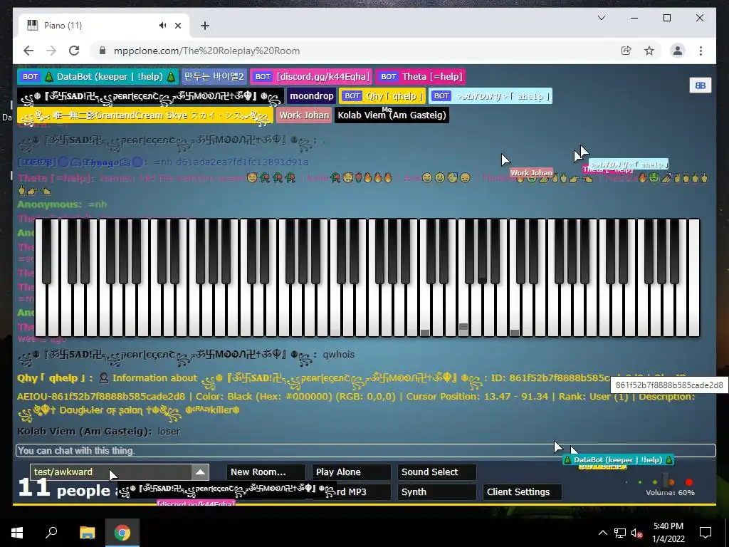Expand the room list arrow beside test/awkward
This screenshot has height=547, width=729.
(x=200, y=472)
